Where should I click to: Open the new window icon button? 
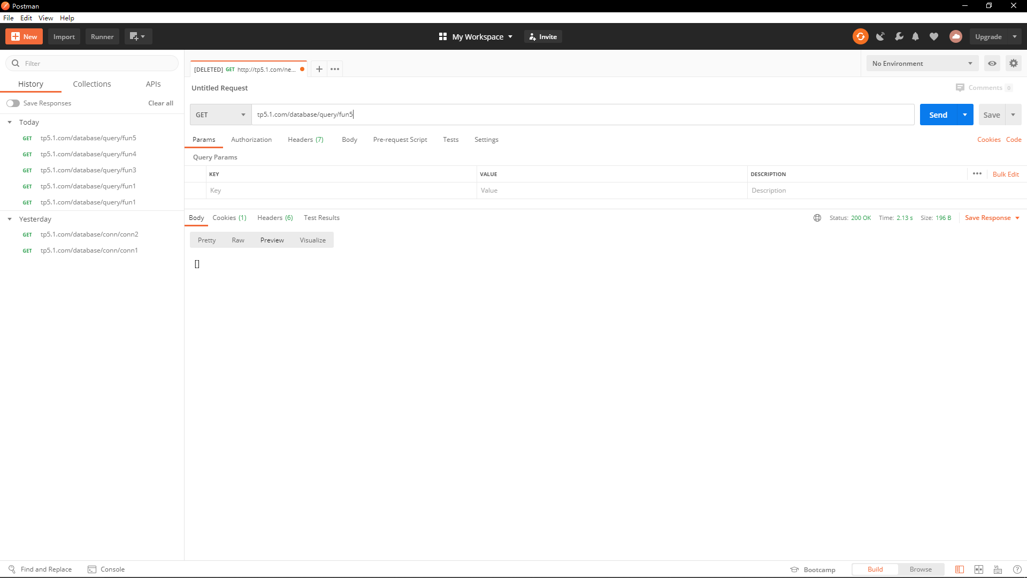click(139, 36)
